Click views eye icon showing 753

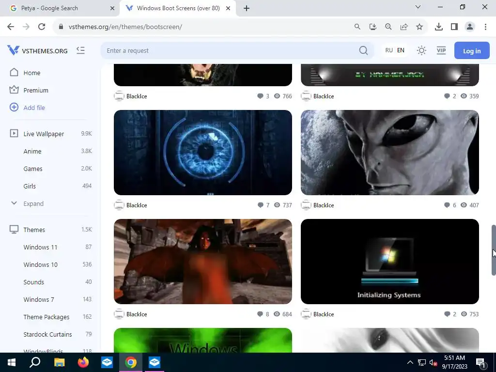tap(464, 314)
